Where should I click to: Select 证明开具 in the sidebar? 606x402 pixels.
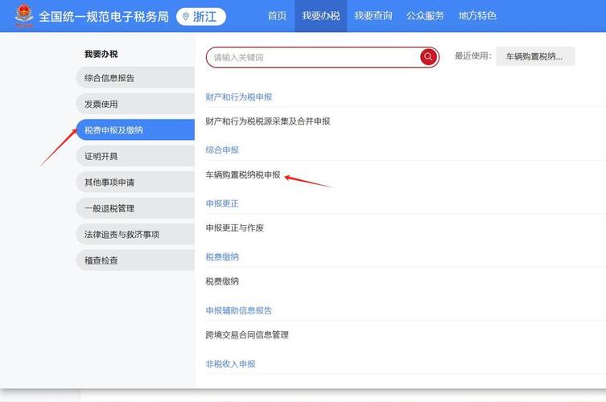(135, 156)
